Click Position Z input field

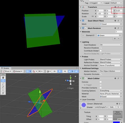click(119, 11)
